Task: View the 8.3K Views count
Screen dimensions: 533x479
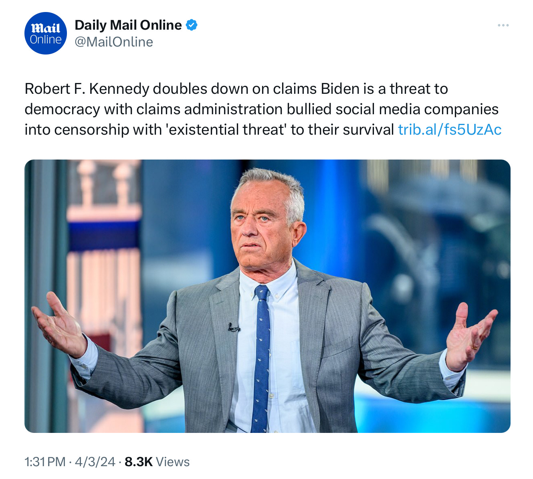Action: (x=157, y=462)
